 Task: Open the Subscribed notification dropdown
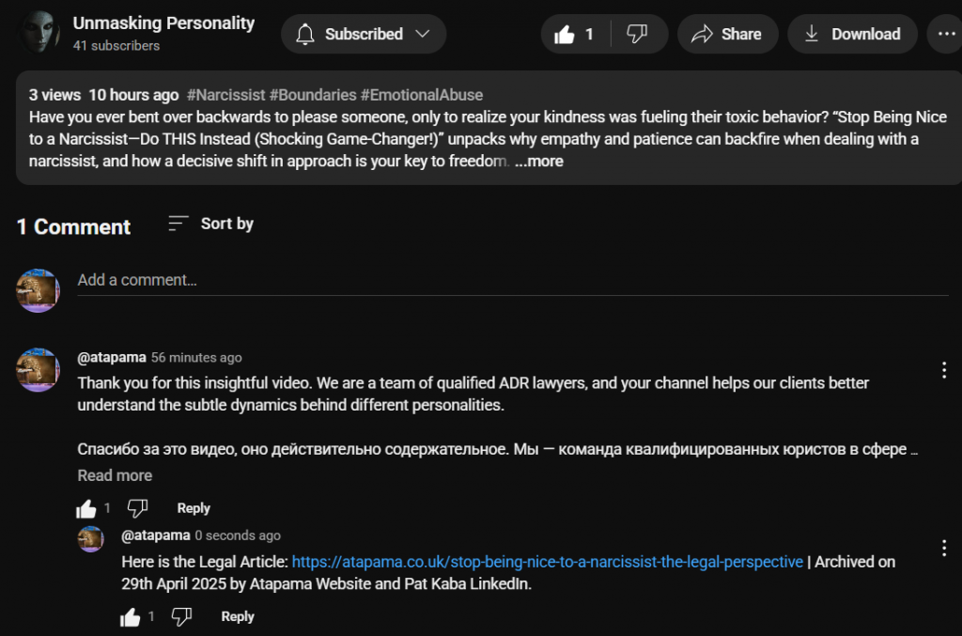pos(363,35)
